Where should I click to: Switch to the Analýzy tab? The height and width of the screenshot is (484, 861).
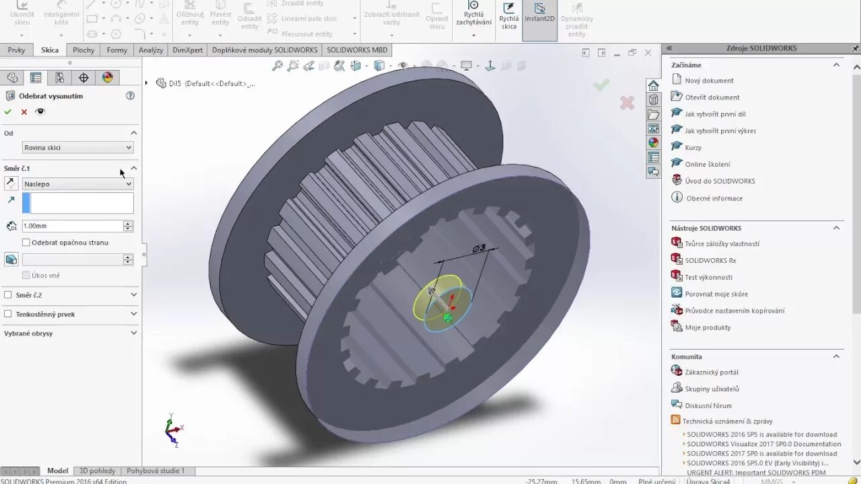(x=151, y=50)
